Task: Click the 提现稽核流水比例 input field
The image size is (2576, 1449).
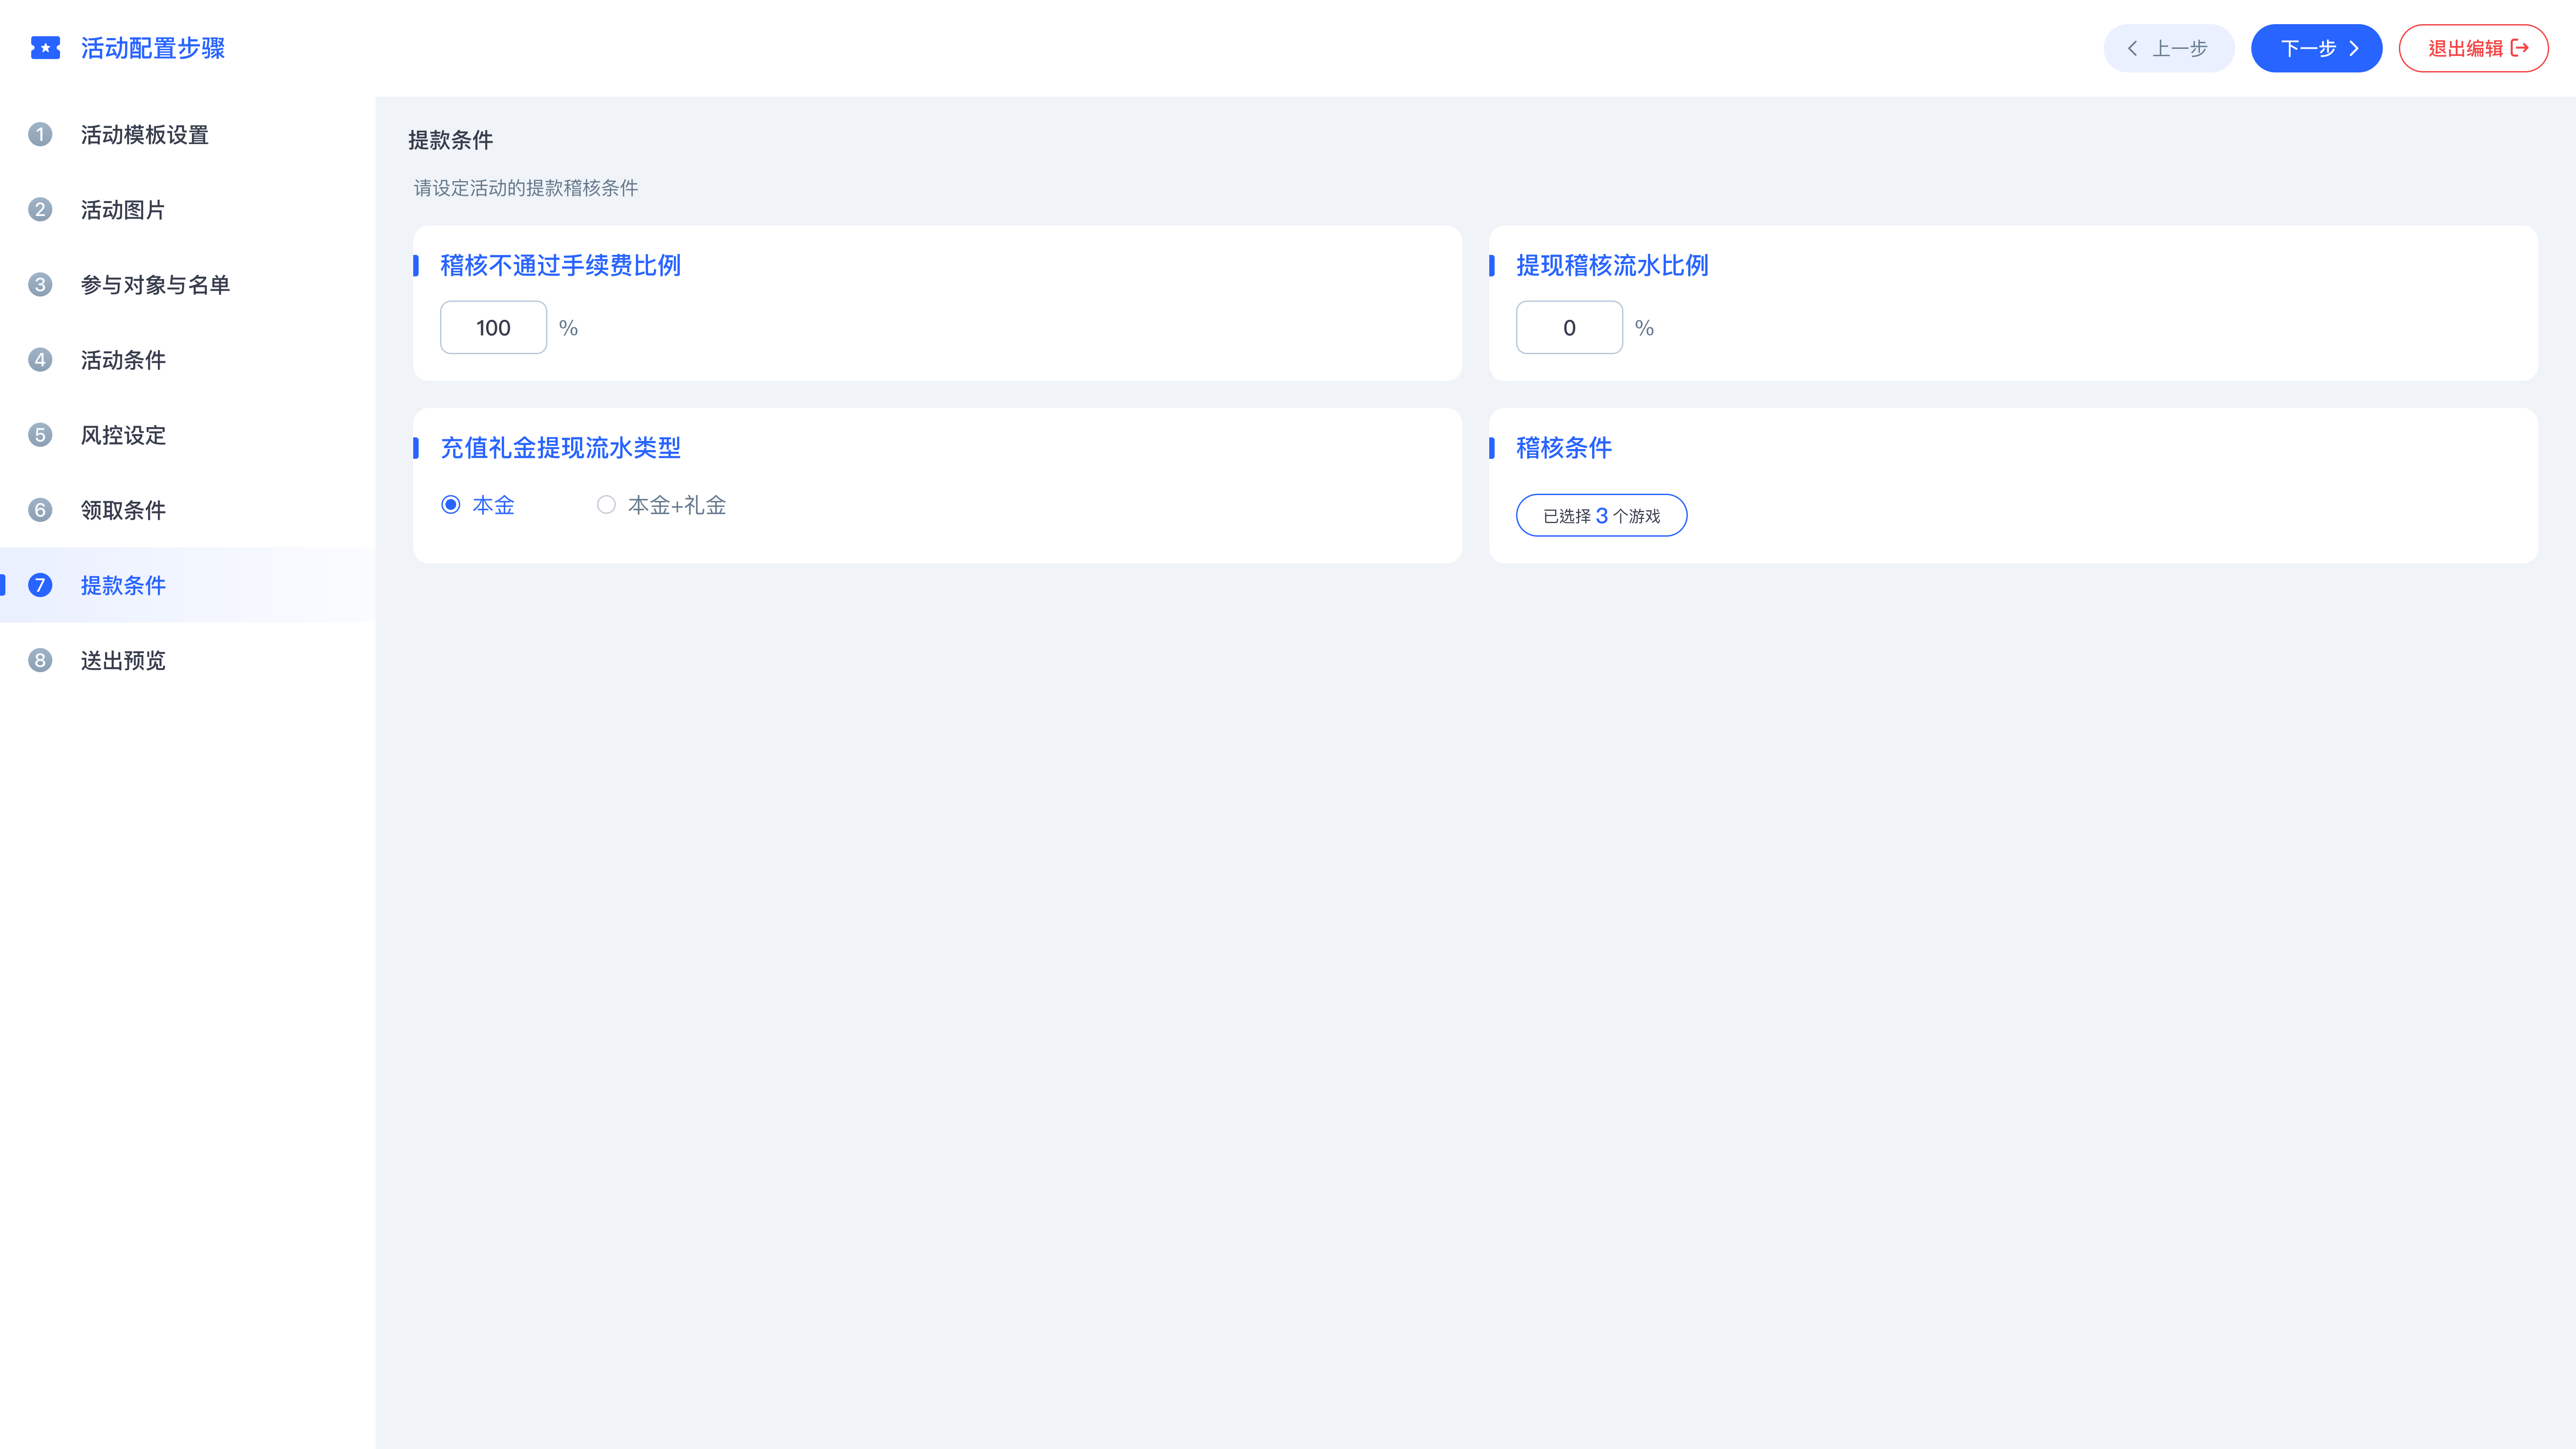Action: tap(1568, 327)
